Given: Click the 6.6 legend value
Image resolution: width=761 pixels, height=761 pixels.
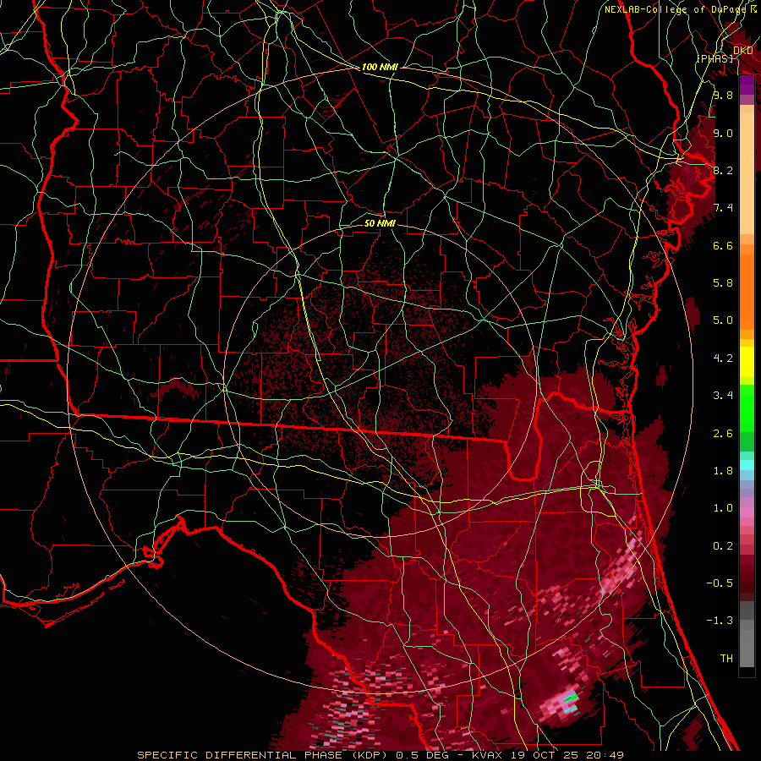Looking at the screenshot, I should 723,245.
